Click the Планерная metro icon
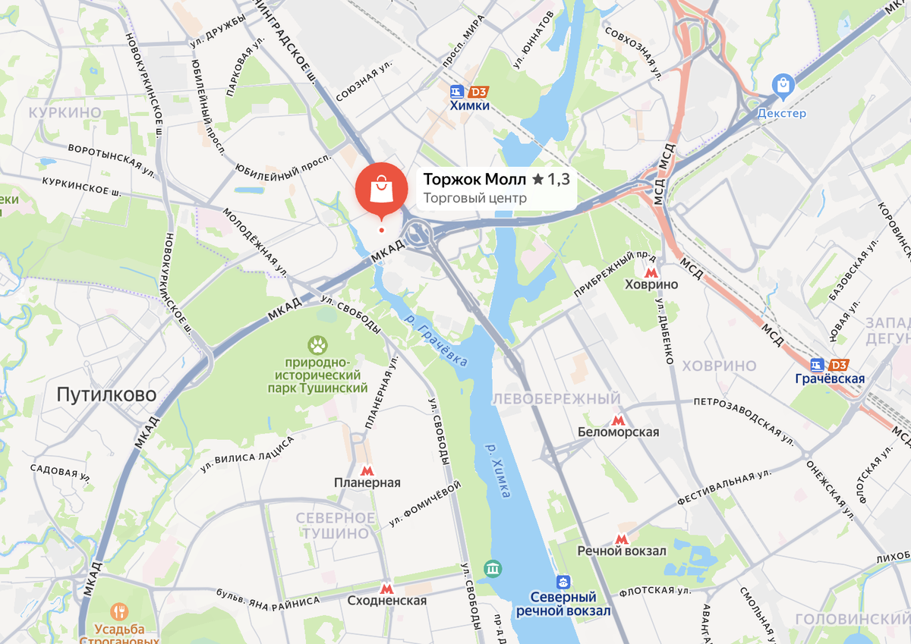 click(367, 470)
